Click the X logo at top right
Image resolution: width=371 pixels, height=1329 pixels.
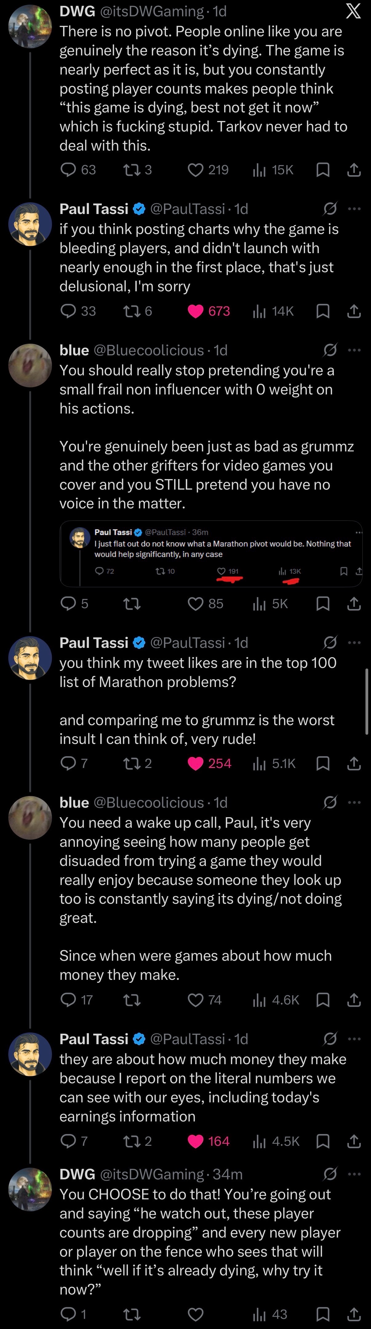pyautogui.click(x=353, y=11)
